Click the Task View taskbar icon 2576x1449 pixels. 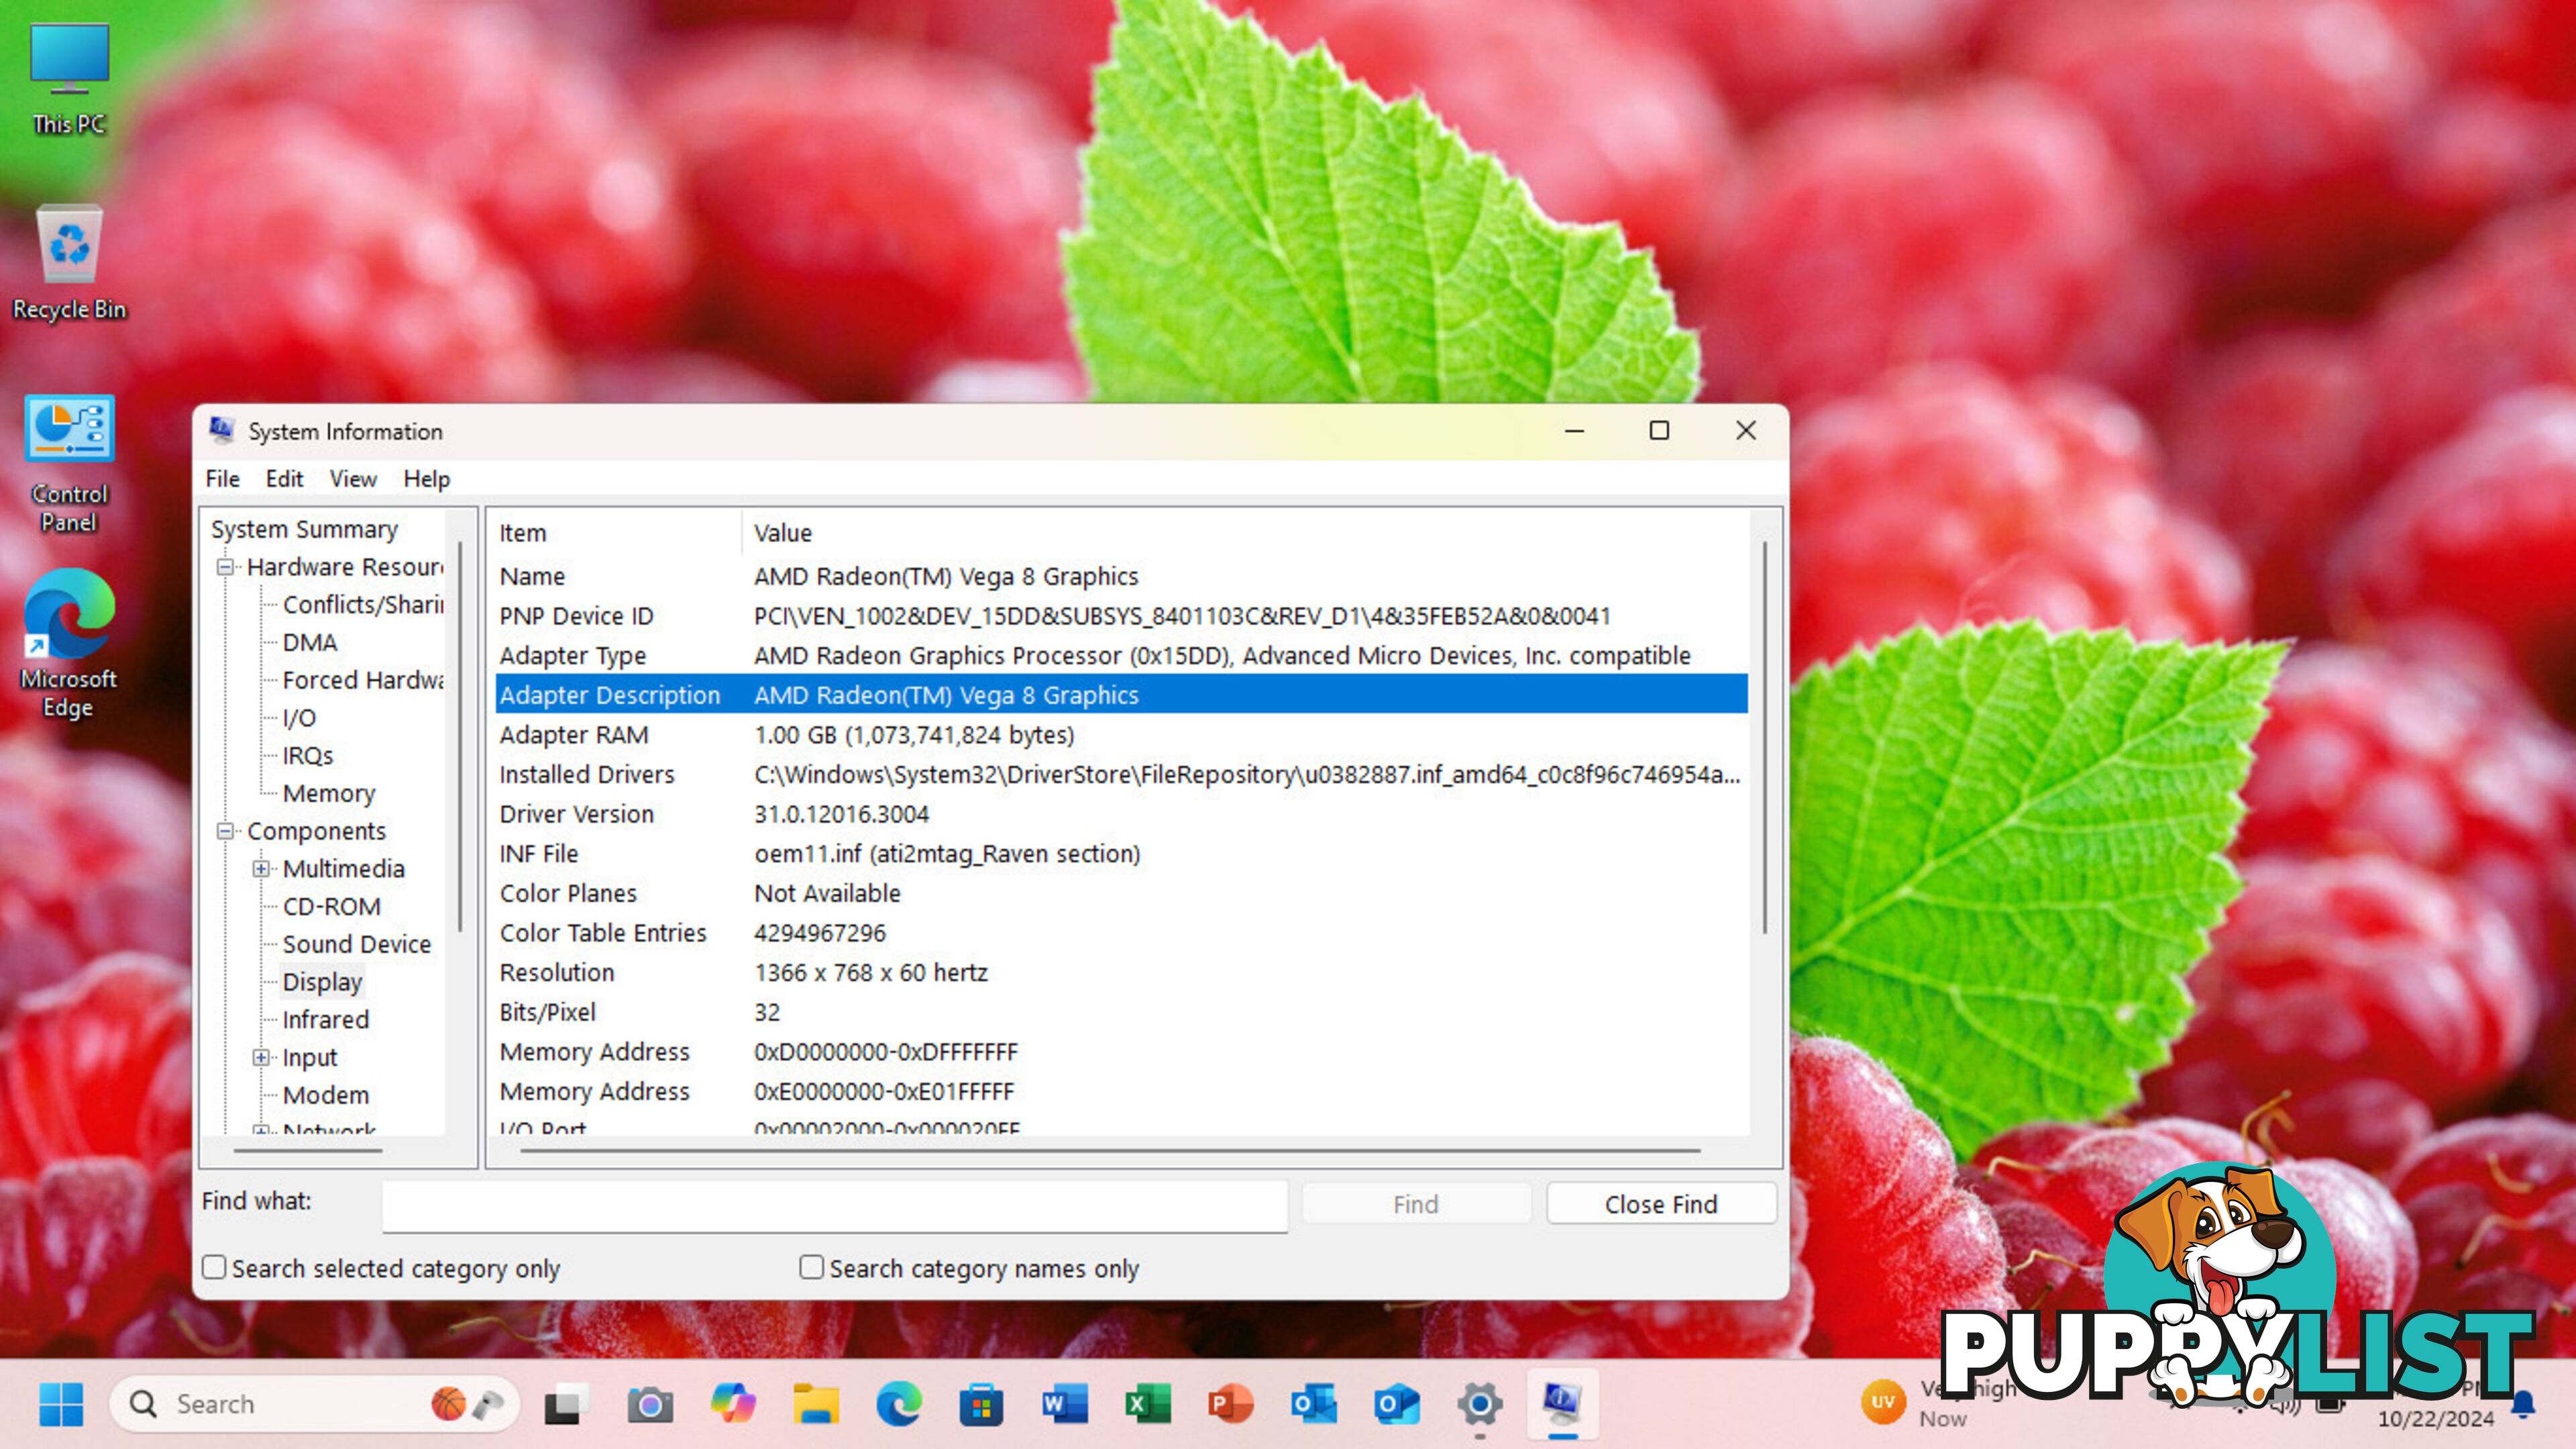(x=566, y=1404)
